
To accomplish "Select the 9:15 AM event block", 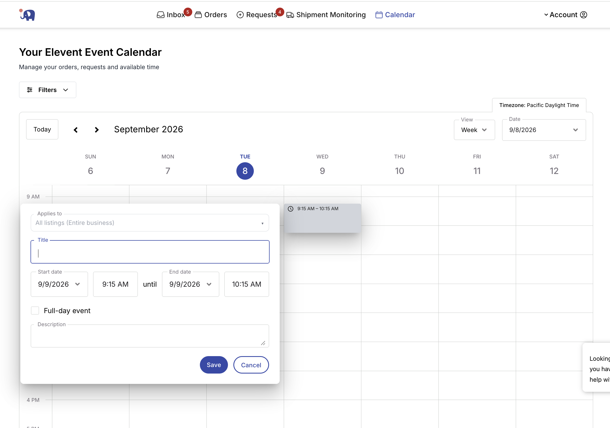I will [322, 218].
